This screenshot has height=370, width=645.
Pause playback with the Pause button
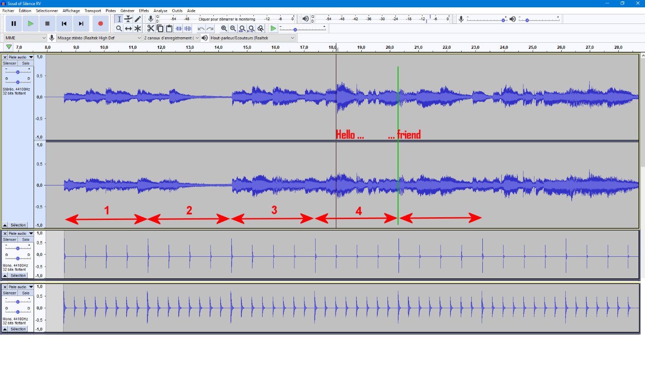pos(14,23)
